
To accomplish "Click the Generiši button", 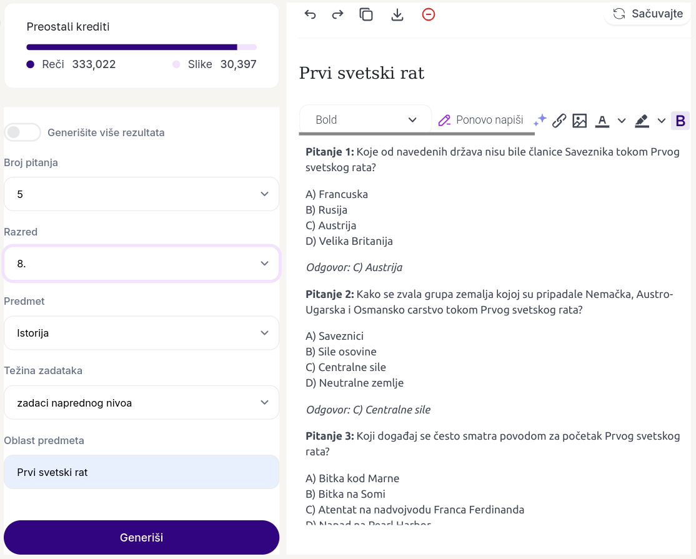I will [x=141, y=538].
